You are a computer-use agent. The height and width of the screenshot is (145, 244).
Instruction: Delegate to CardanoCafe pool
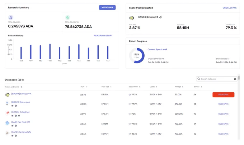coord(223,134)
